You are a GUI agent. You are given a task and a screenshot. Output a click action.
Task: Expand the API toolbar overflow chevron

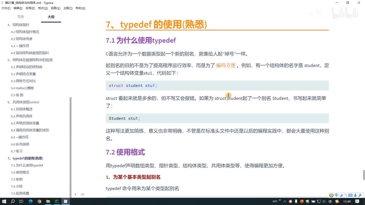tap(280, 200)
